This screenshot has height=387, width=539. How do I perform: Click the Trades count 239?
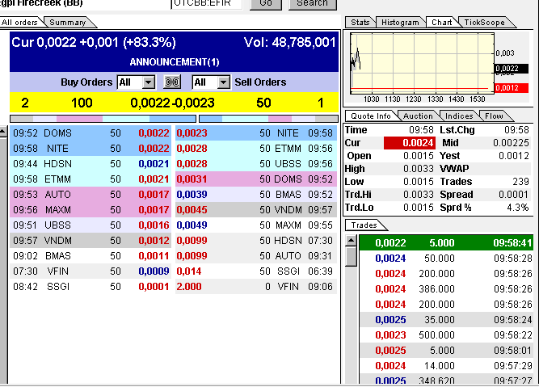tap(520, 182)
